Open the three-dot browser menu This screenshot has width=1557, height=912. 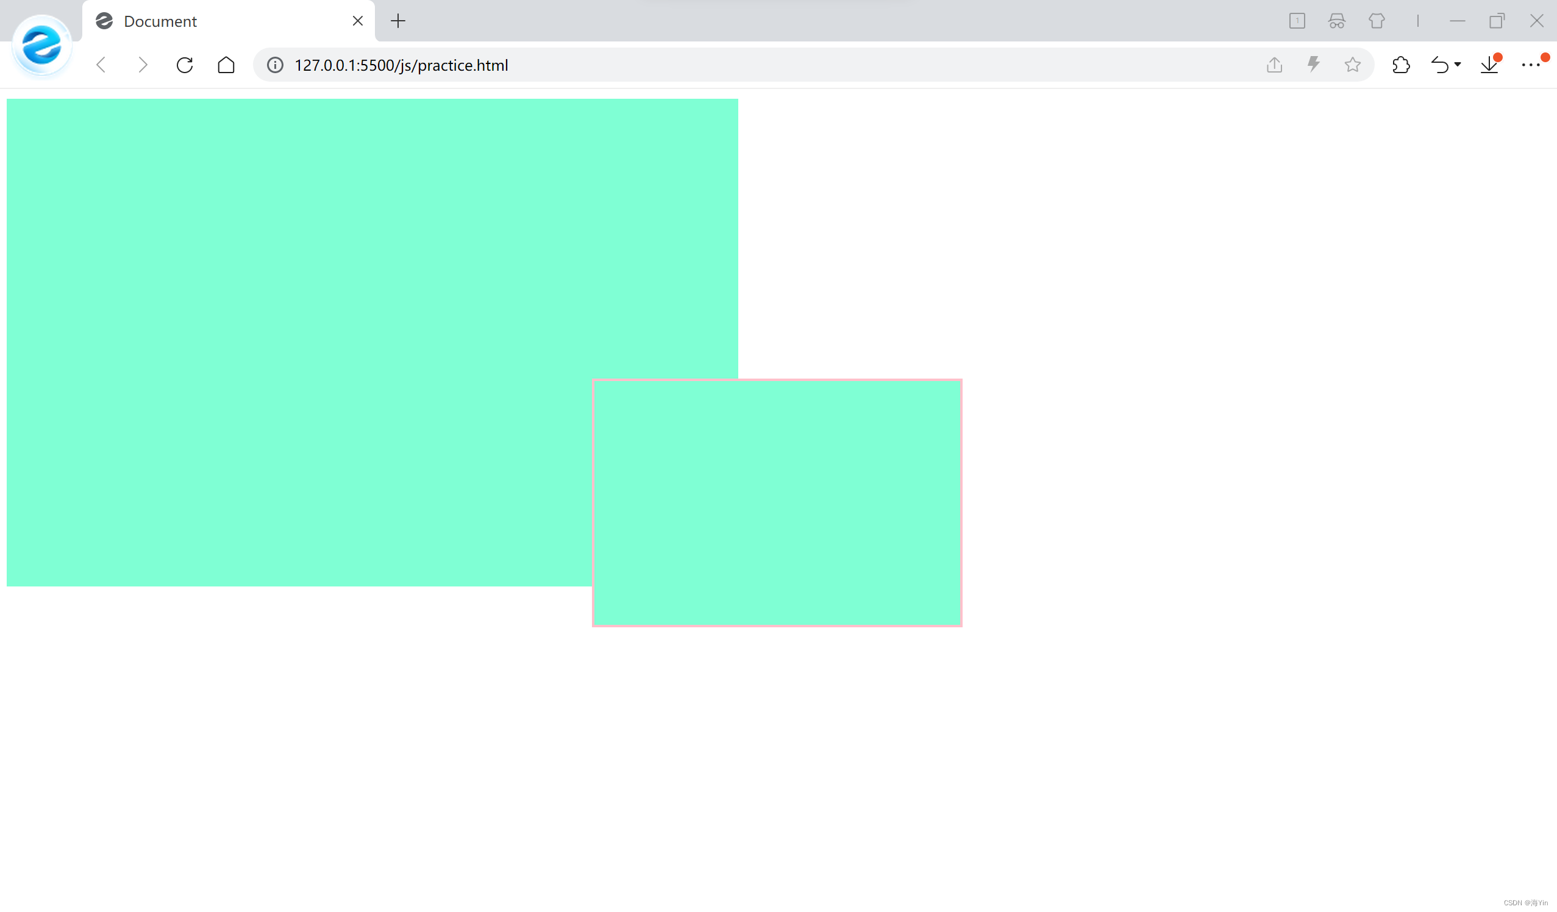pos(1530,65)
